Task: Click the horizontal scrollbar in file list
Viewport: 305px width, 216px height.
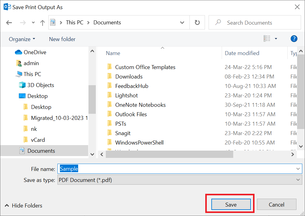Action: click(x=169, y=154)
